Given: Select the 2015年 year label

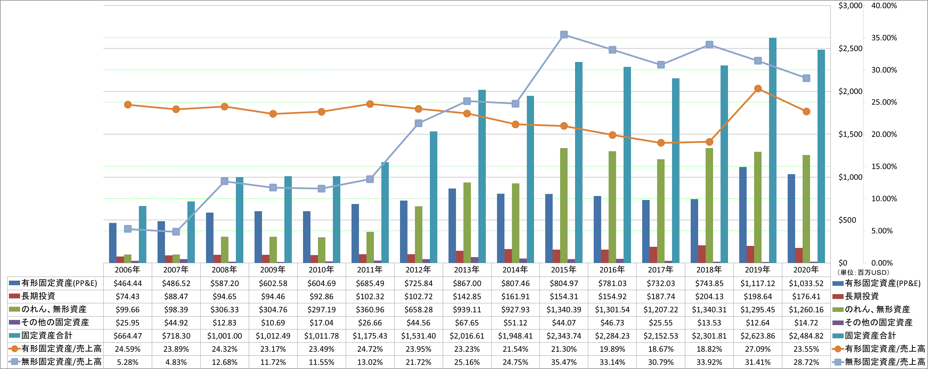Looking at the screenshot, I should 564,269.
